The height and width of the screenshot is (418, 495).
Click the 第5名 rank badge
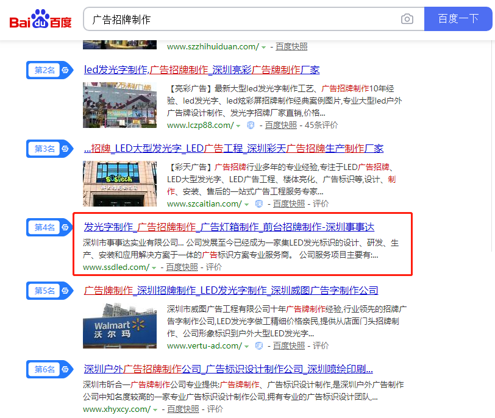tap(49, 291)
